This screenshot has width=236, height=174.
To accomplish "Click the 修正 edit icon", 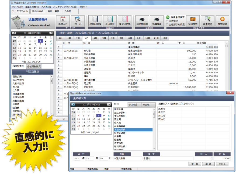I will (x=78, y=20).
